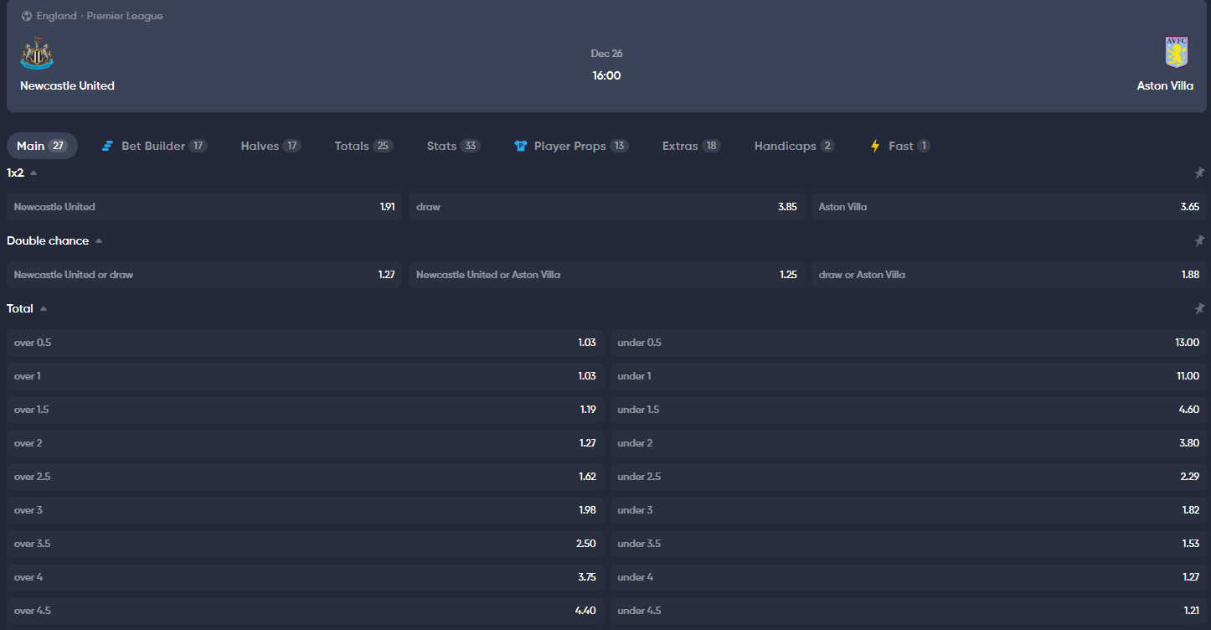Collapse the Double chance section arrow
Viewport: 1211px width, 630px height.
coord(99,240)
